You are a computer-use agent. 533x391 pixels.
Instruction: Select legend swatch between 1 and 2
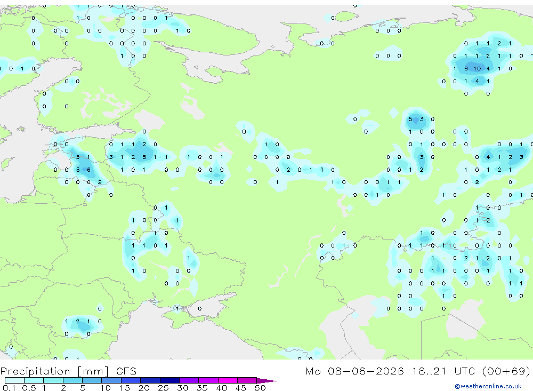53,380
